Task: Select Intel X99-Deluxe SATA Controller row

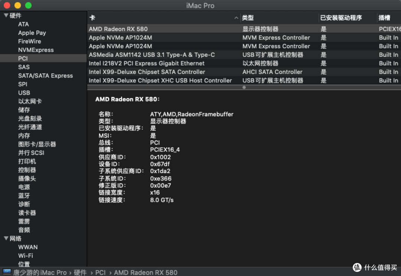Action: [x=244, y=72]
